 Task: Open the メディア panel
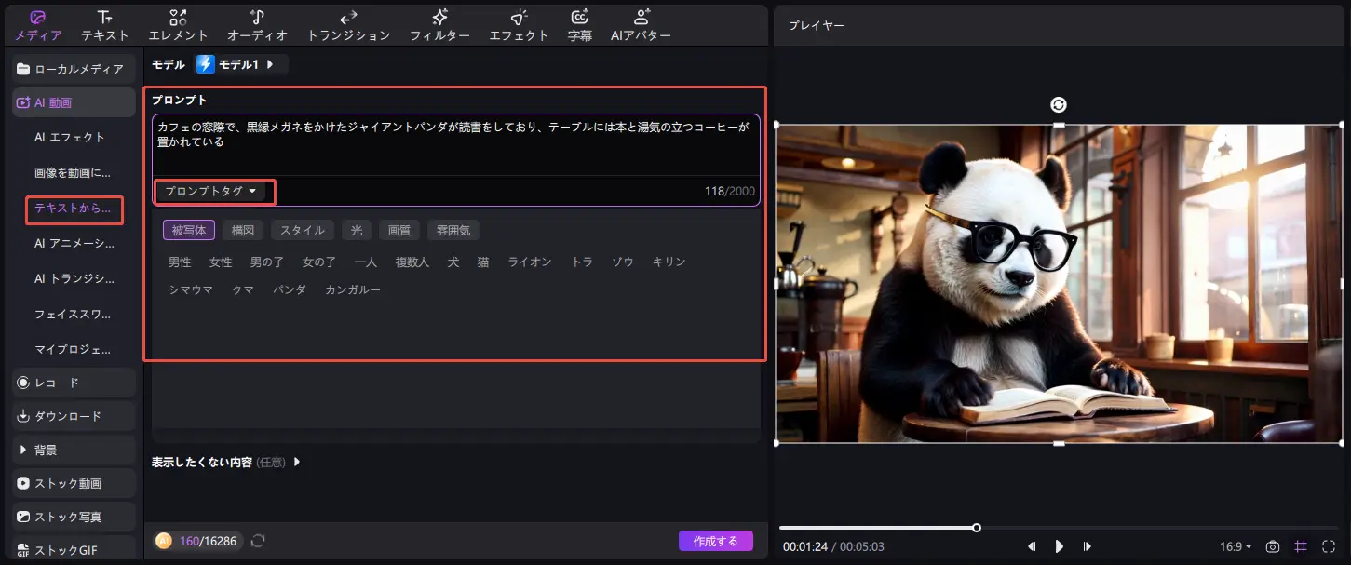[37, 24]
